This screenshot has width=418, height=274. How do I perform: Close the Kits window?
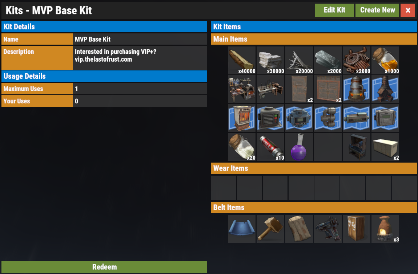click(x=407, y=10)
